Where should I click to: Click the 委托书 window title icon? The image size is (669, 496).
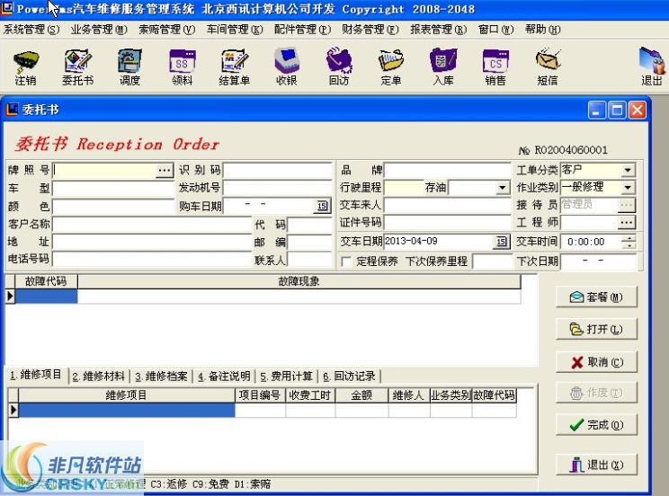click(x=12, y=110)
